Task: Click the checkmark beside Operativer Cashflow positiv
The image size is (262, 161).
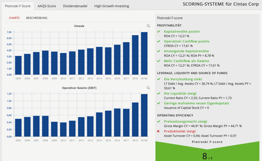Action: [159, 41]
